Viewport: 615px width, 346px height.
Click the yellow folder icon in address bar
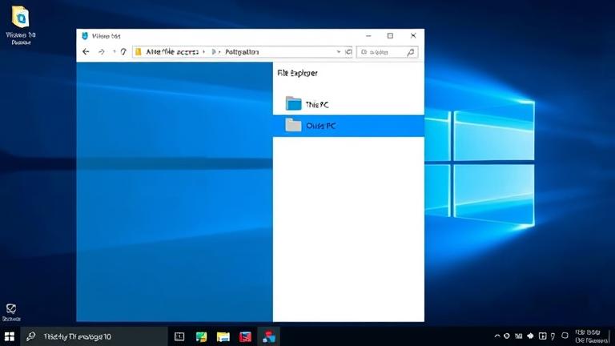pyautogui.click(x=138, y=52)
